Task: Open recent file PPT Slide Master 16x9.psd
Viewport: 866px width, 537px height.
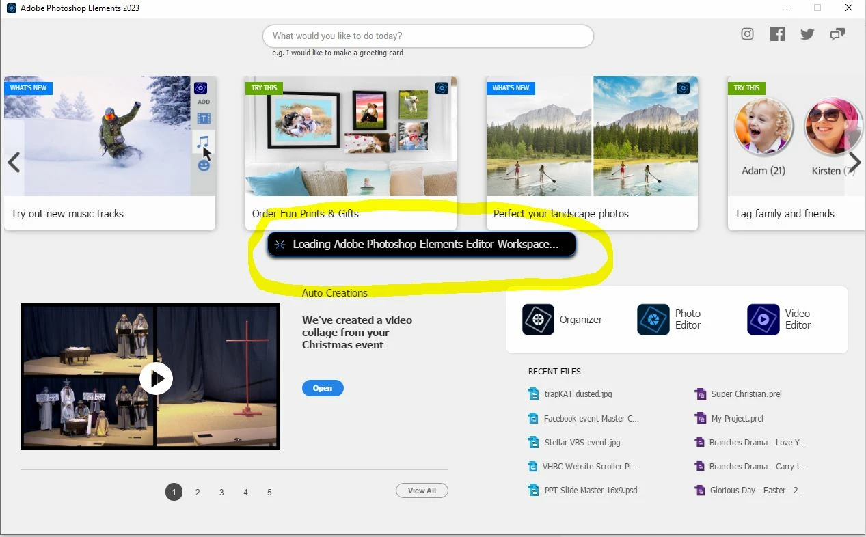Action: coord(591,490)
